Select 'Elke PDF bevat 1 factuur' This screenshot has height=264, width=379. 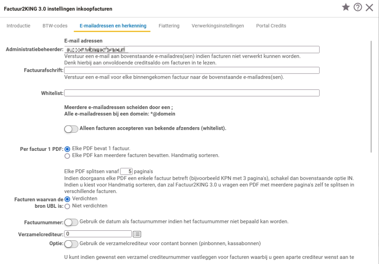click(x=67, y=149)
